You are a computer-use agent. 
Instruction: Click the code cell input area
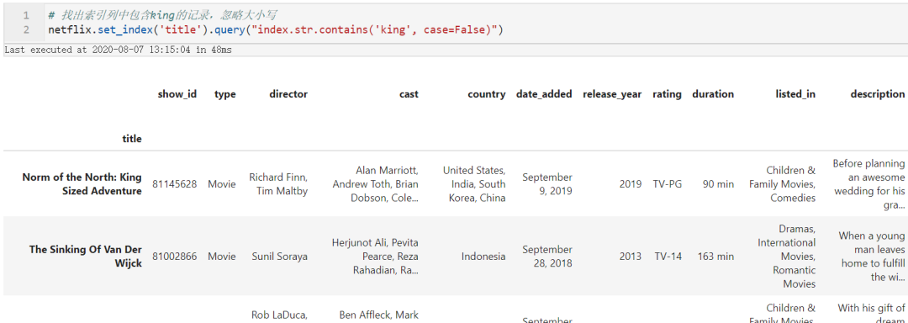coord(475,23)
